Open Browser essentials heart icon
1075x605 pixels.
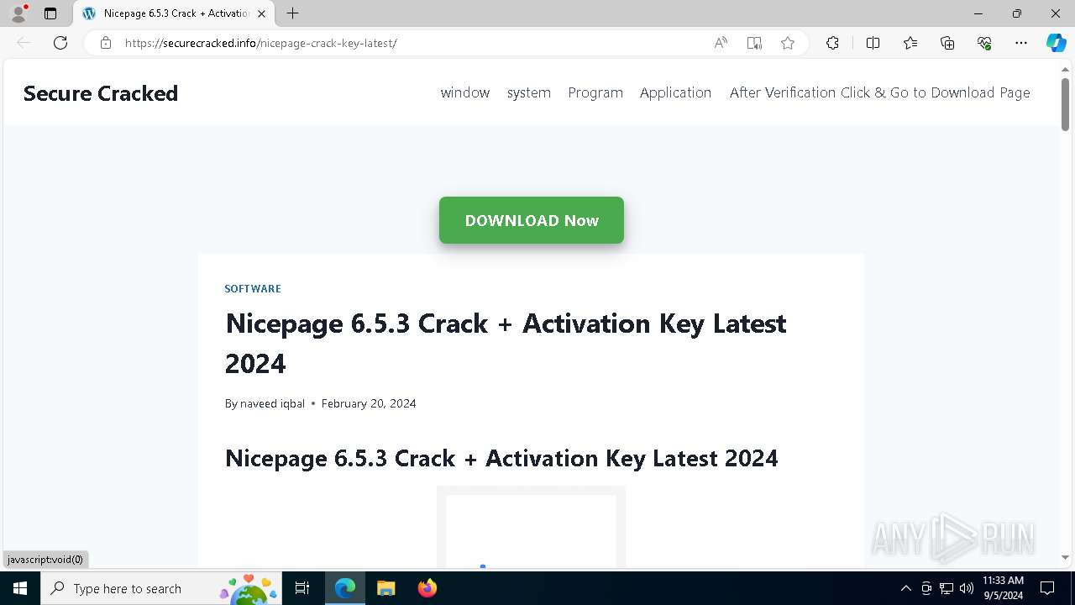coord(984,43)
